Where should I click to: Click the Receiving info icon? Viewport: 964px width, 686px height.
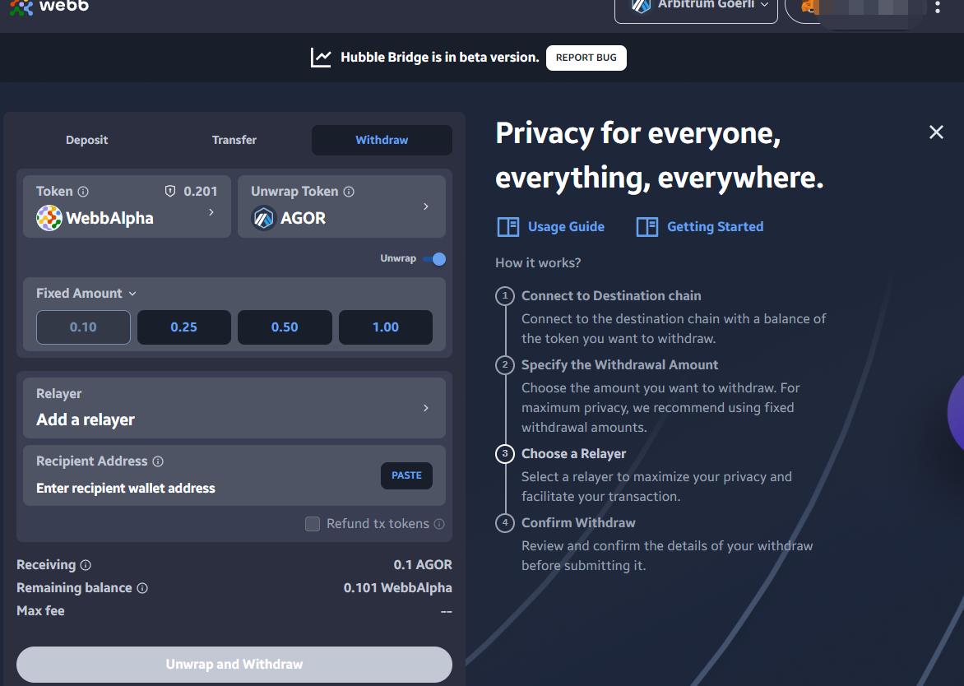point(86,565)
